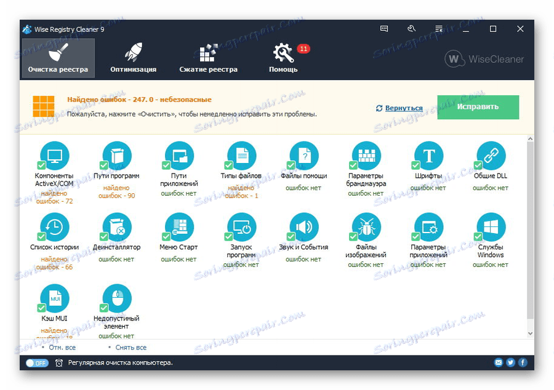554x390 pixels.
Task: Open the Запуск программ icon
Action: pyautogui.click(x=242, y=227)
